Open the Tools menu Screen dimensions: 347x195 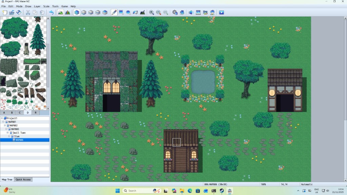tap(55, 6)
